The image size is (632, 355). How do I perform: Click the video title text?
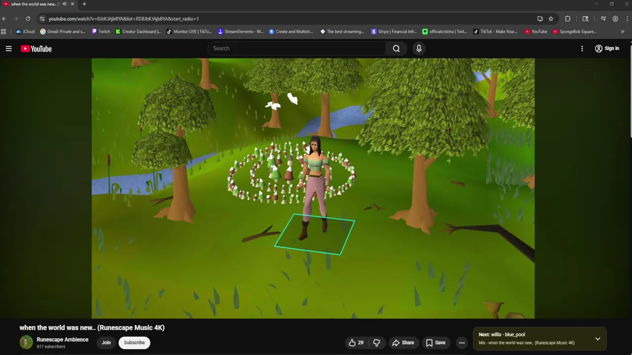click(92, 327)
